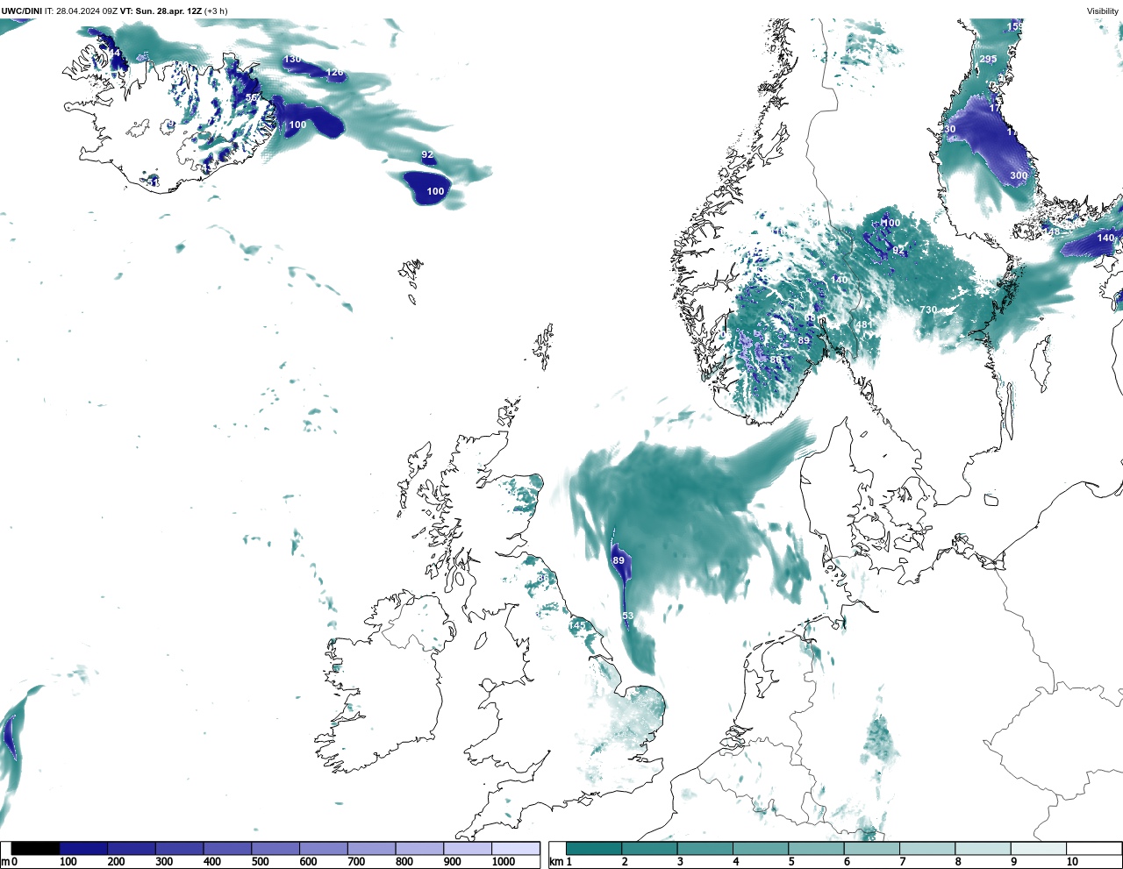Select the 500–600 m legend swatch

tap(275, 849)
